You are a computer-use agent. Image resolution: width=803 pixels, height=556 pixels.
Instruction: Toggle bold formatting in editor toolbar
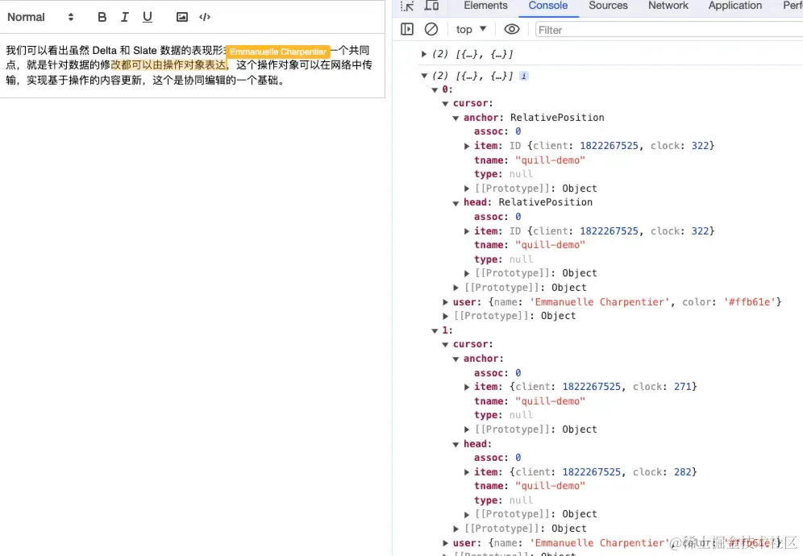(102, 17)
